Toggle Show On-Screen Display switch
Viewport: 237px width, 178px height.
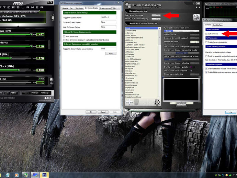(156, 19)
